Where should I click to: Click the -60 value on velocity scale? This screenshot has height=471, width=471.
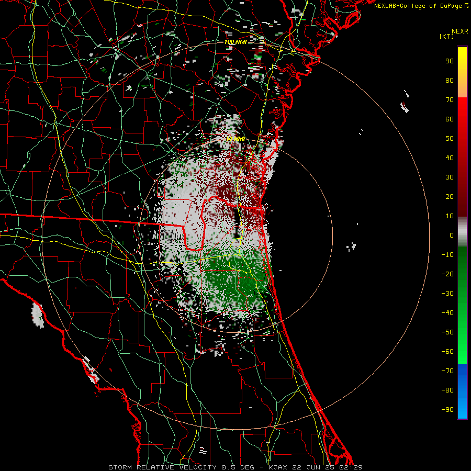pos(447,352)
